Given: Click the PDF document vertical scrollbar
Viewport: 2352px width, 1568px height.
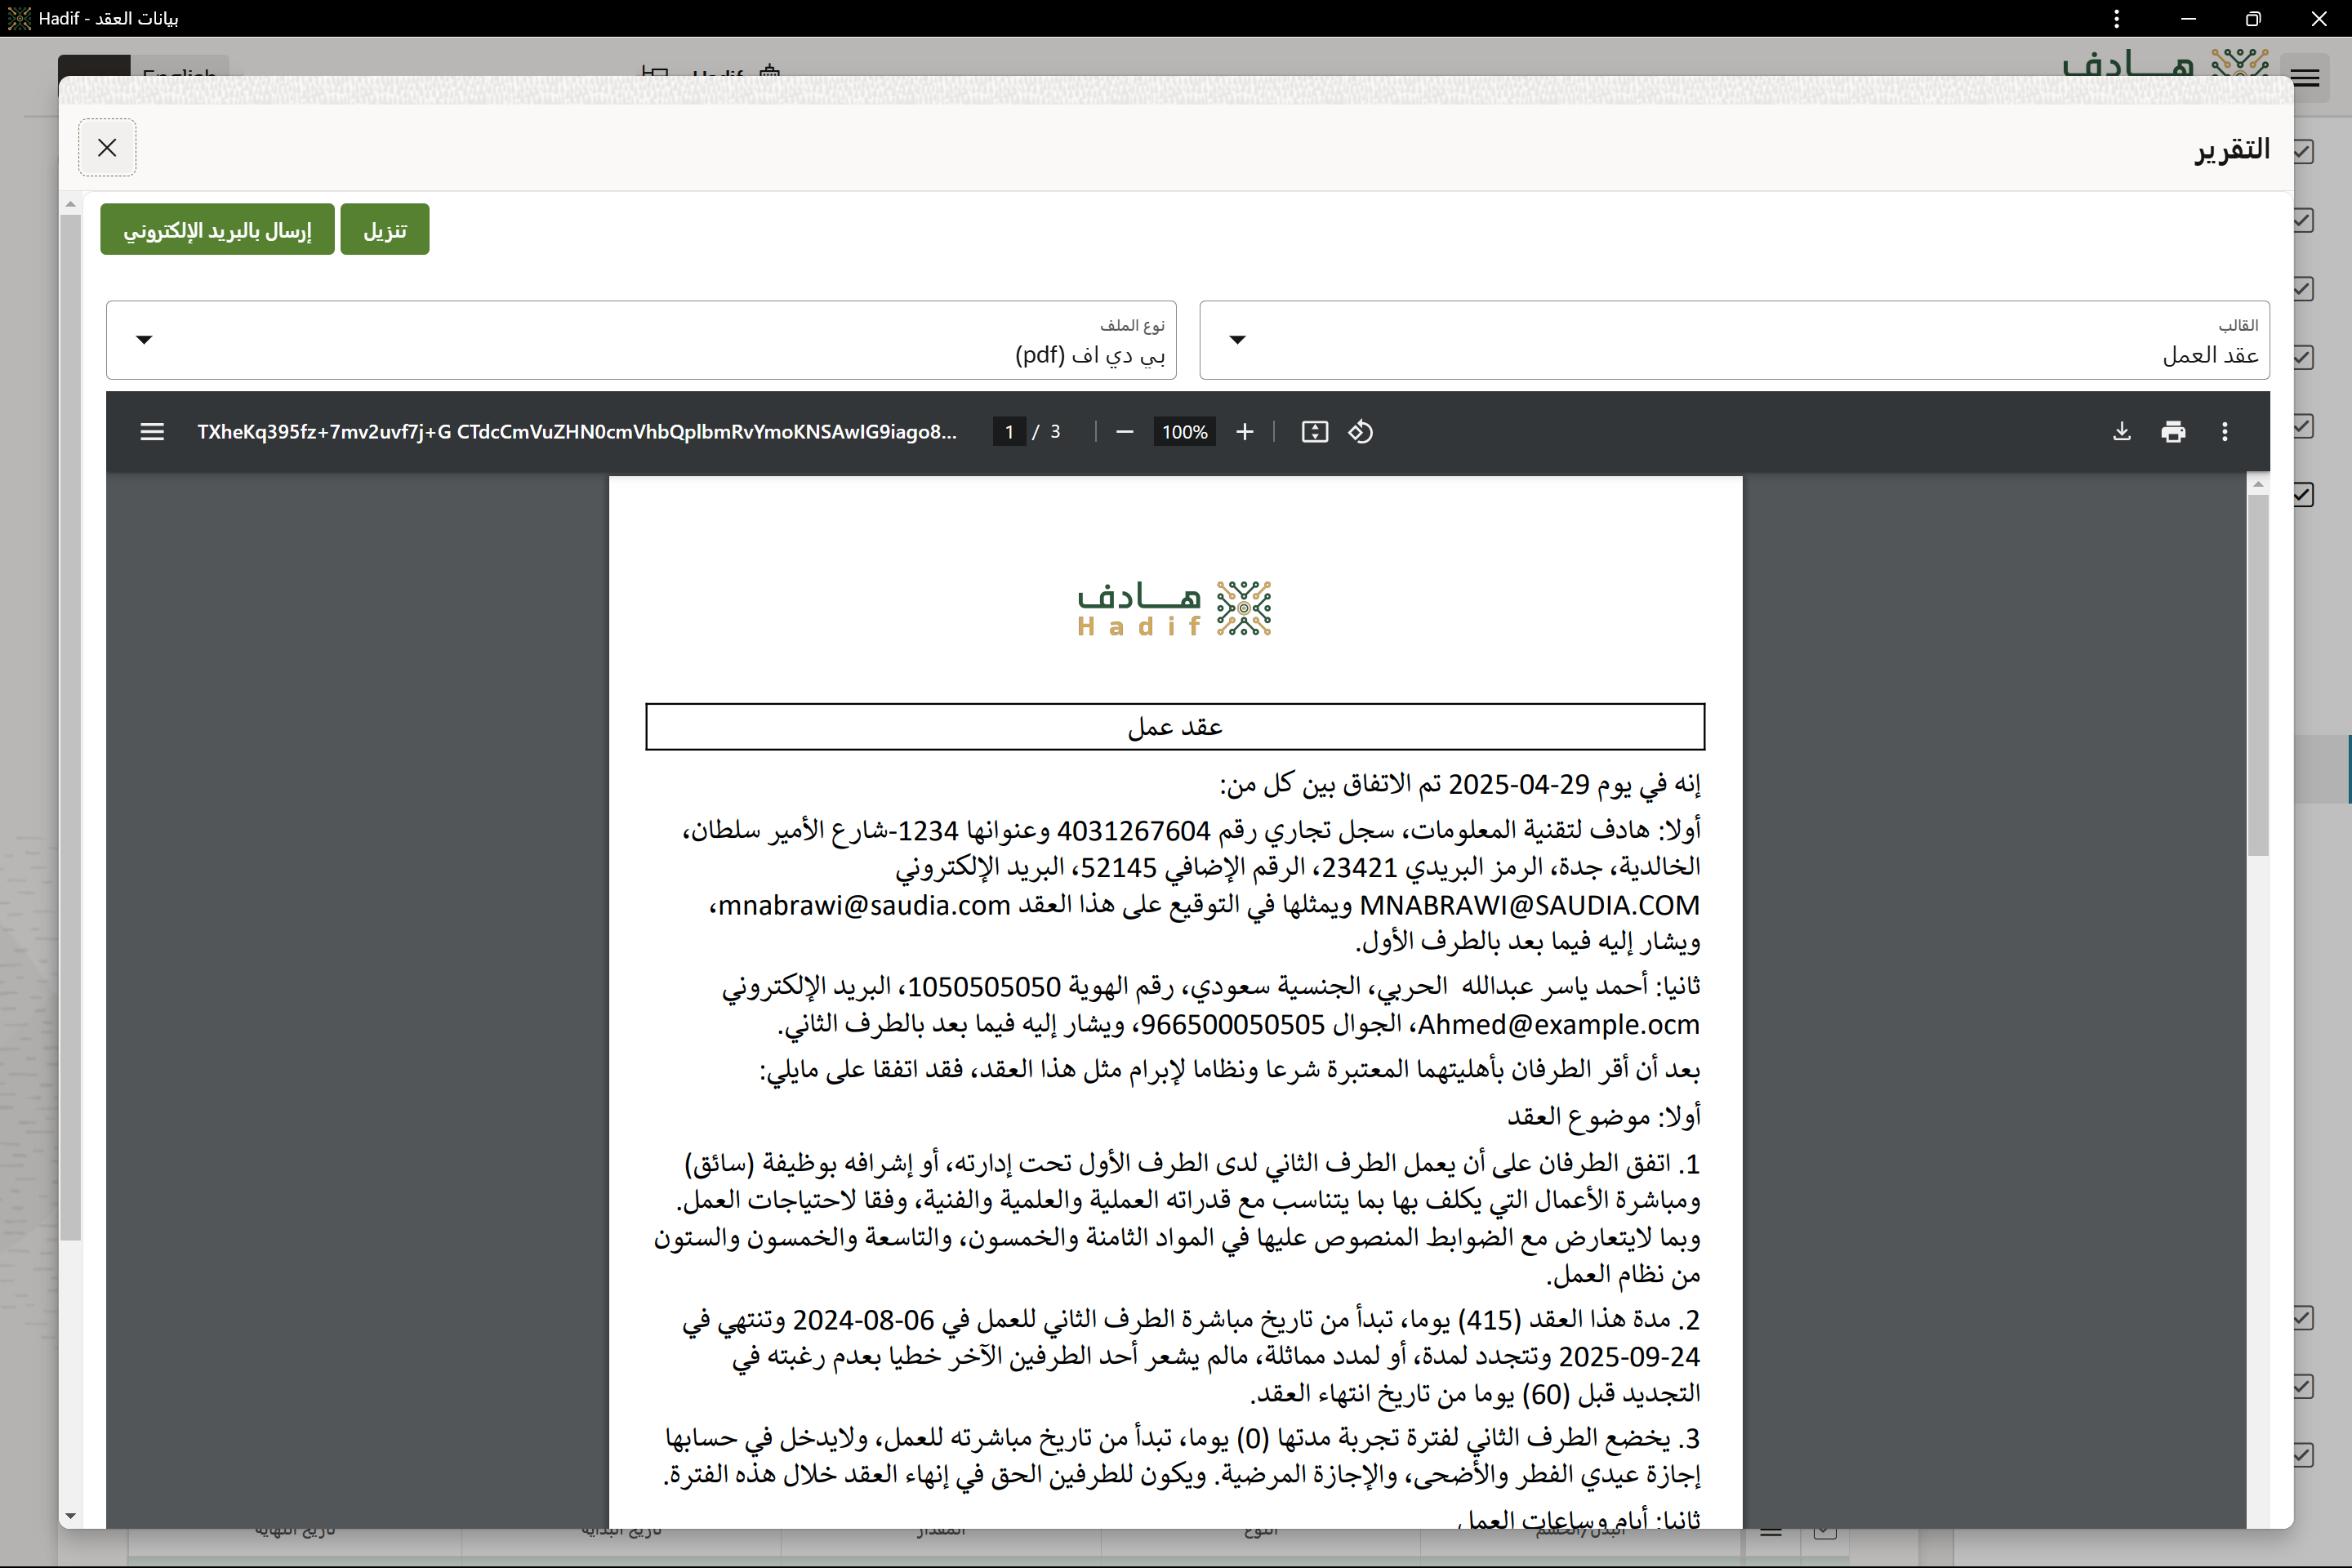Looking at the screenshot, I should click(2258, 676).
